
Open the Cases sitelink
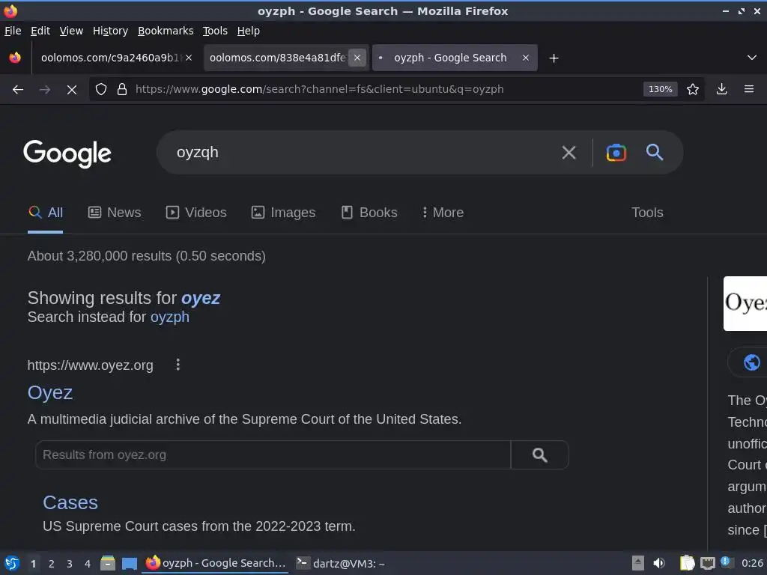(x=70, y=502)
